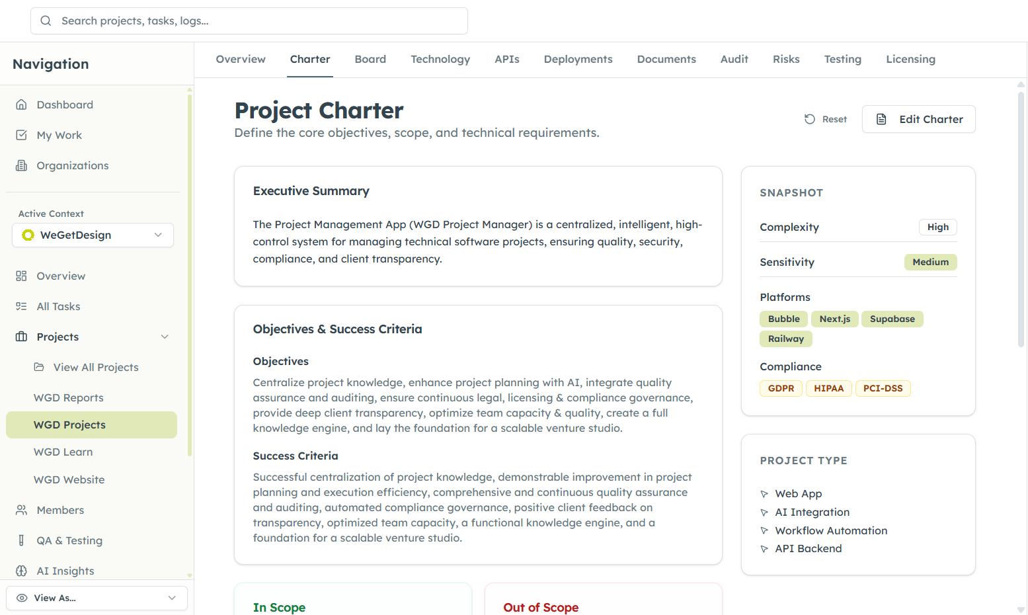
Task: Collapse the Projects section chevron
Action: click(x=165, y=337)
